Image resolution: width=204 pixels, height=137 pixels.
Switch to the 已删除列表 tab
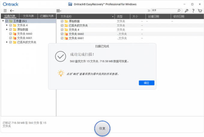47,16
